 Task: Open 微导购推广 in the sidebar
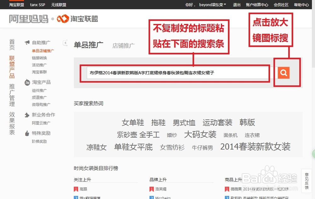pyautogui.click(x=41, y=105)
